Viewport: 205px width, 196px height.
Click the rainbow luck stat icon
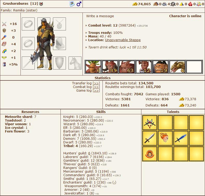coord(4,51)
